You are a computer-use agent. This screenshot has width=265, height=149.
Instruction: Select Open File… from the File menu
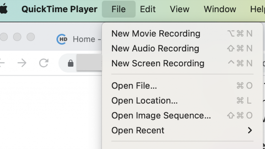point(182,86)
